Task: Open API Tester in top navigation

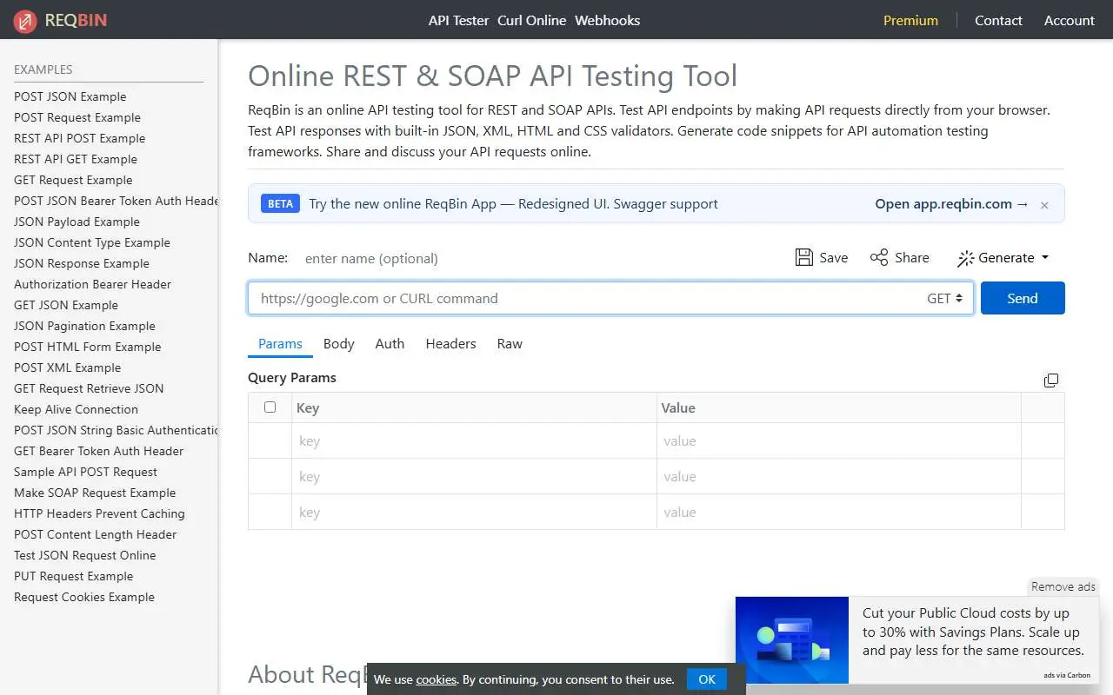Action: point(458,20)
